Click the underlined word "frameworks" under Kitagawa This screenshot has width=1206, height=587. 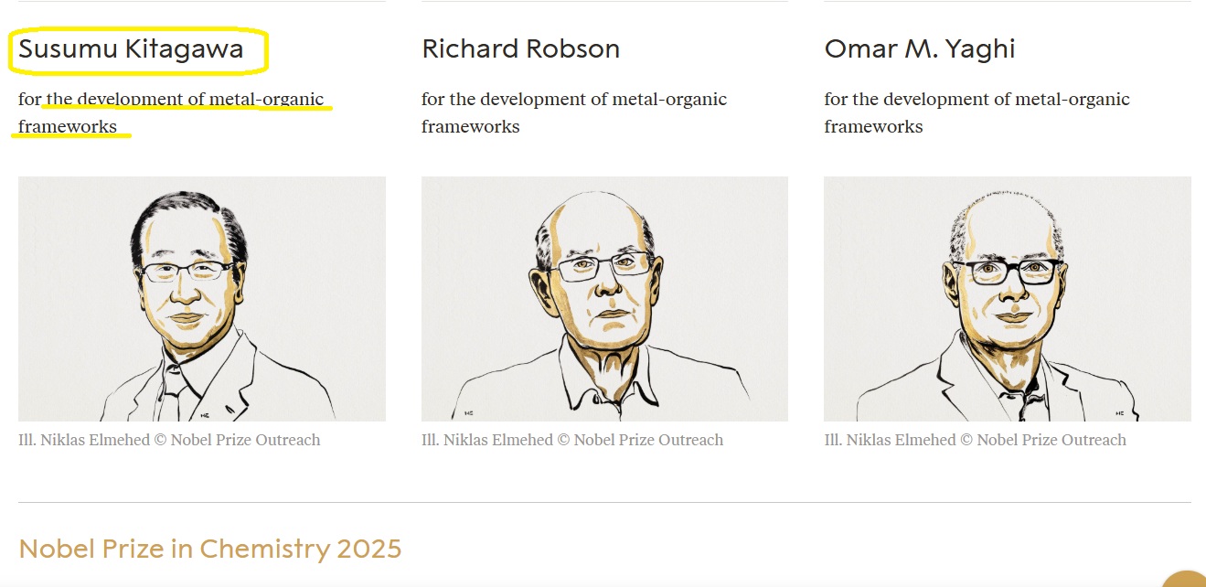click(68, 126)
